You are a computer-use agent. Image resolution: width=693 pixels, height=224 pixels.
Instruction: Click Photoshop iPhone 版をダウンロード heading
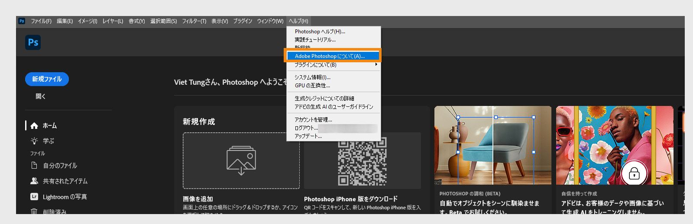pos(351,199)
